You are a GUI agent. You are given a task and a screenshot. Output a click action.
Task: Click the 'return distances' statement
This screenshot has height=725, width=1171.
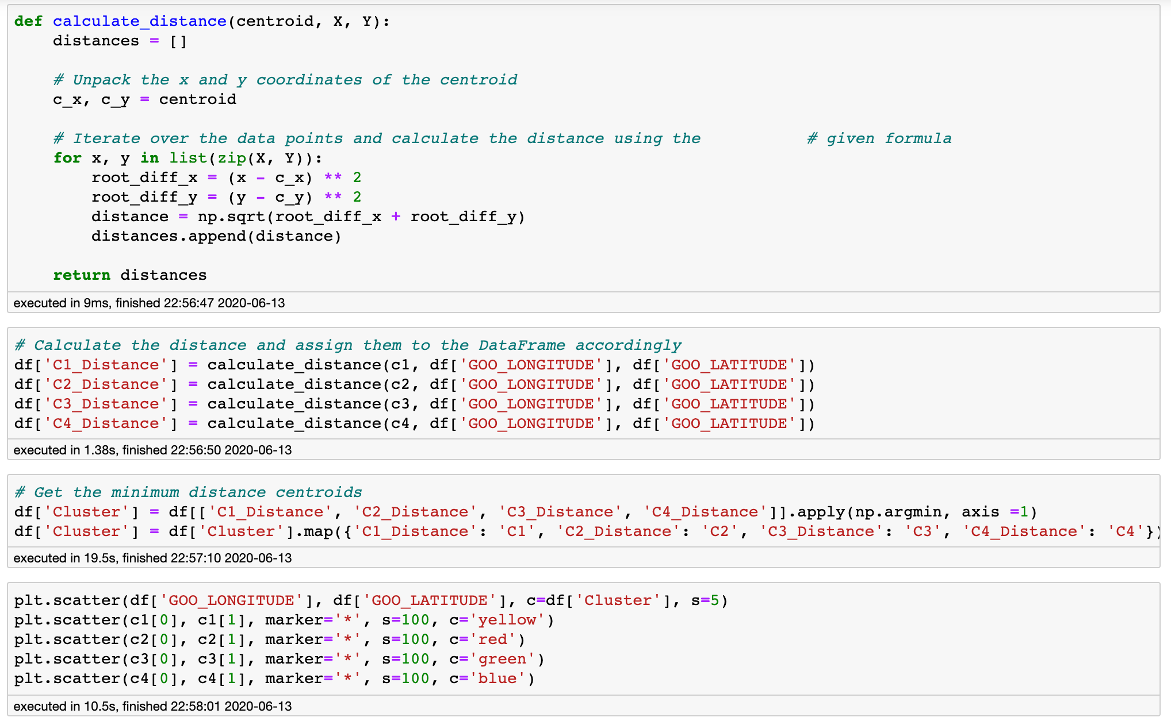pos(129,275)
